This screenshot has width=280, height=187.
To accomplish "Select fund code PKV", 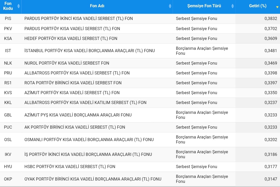I will [8, 29].
